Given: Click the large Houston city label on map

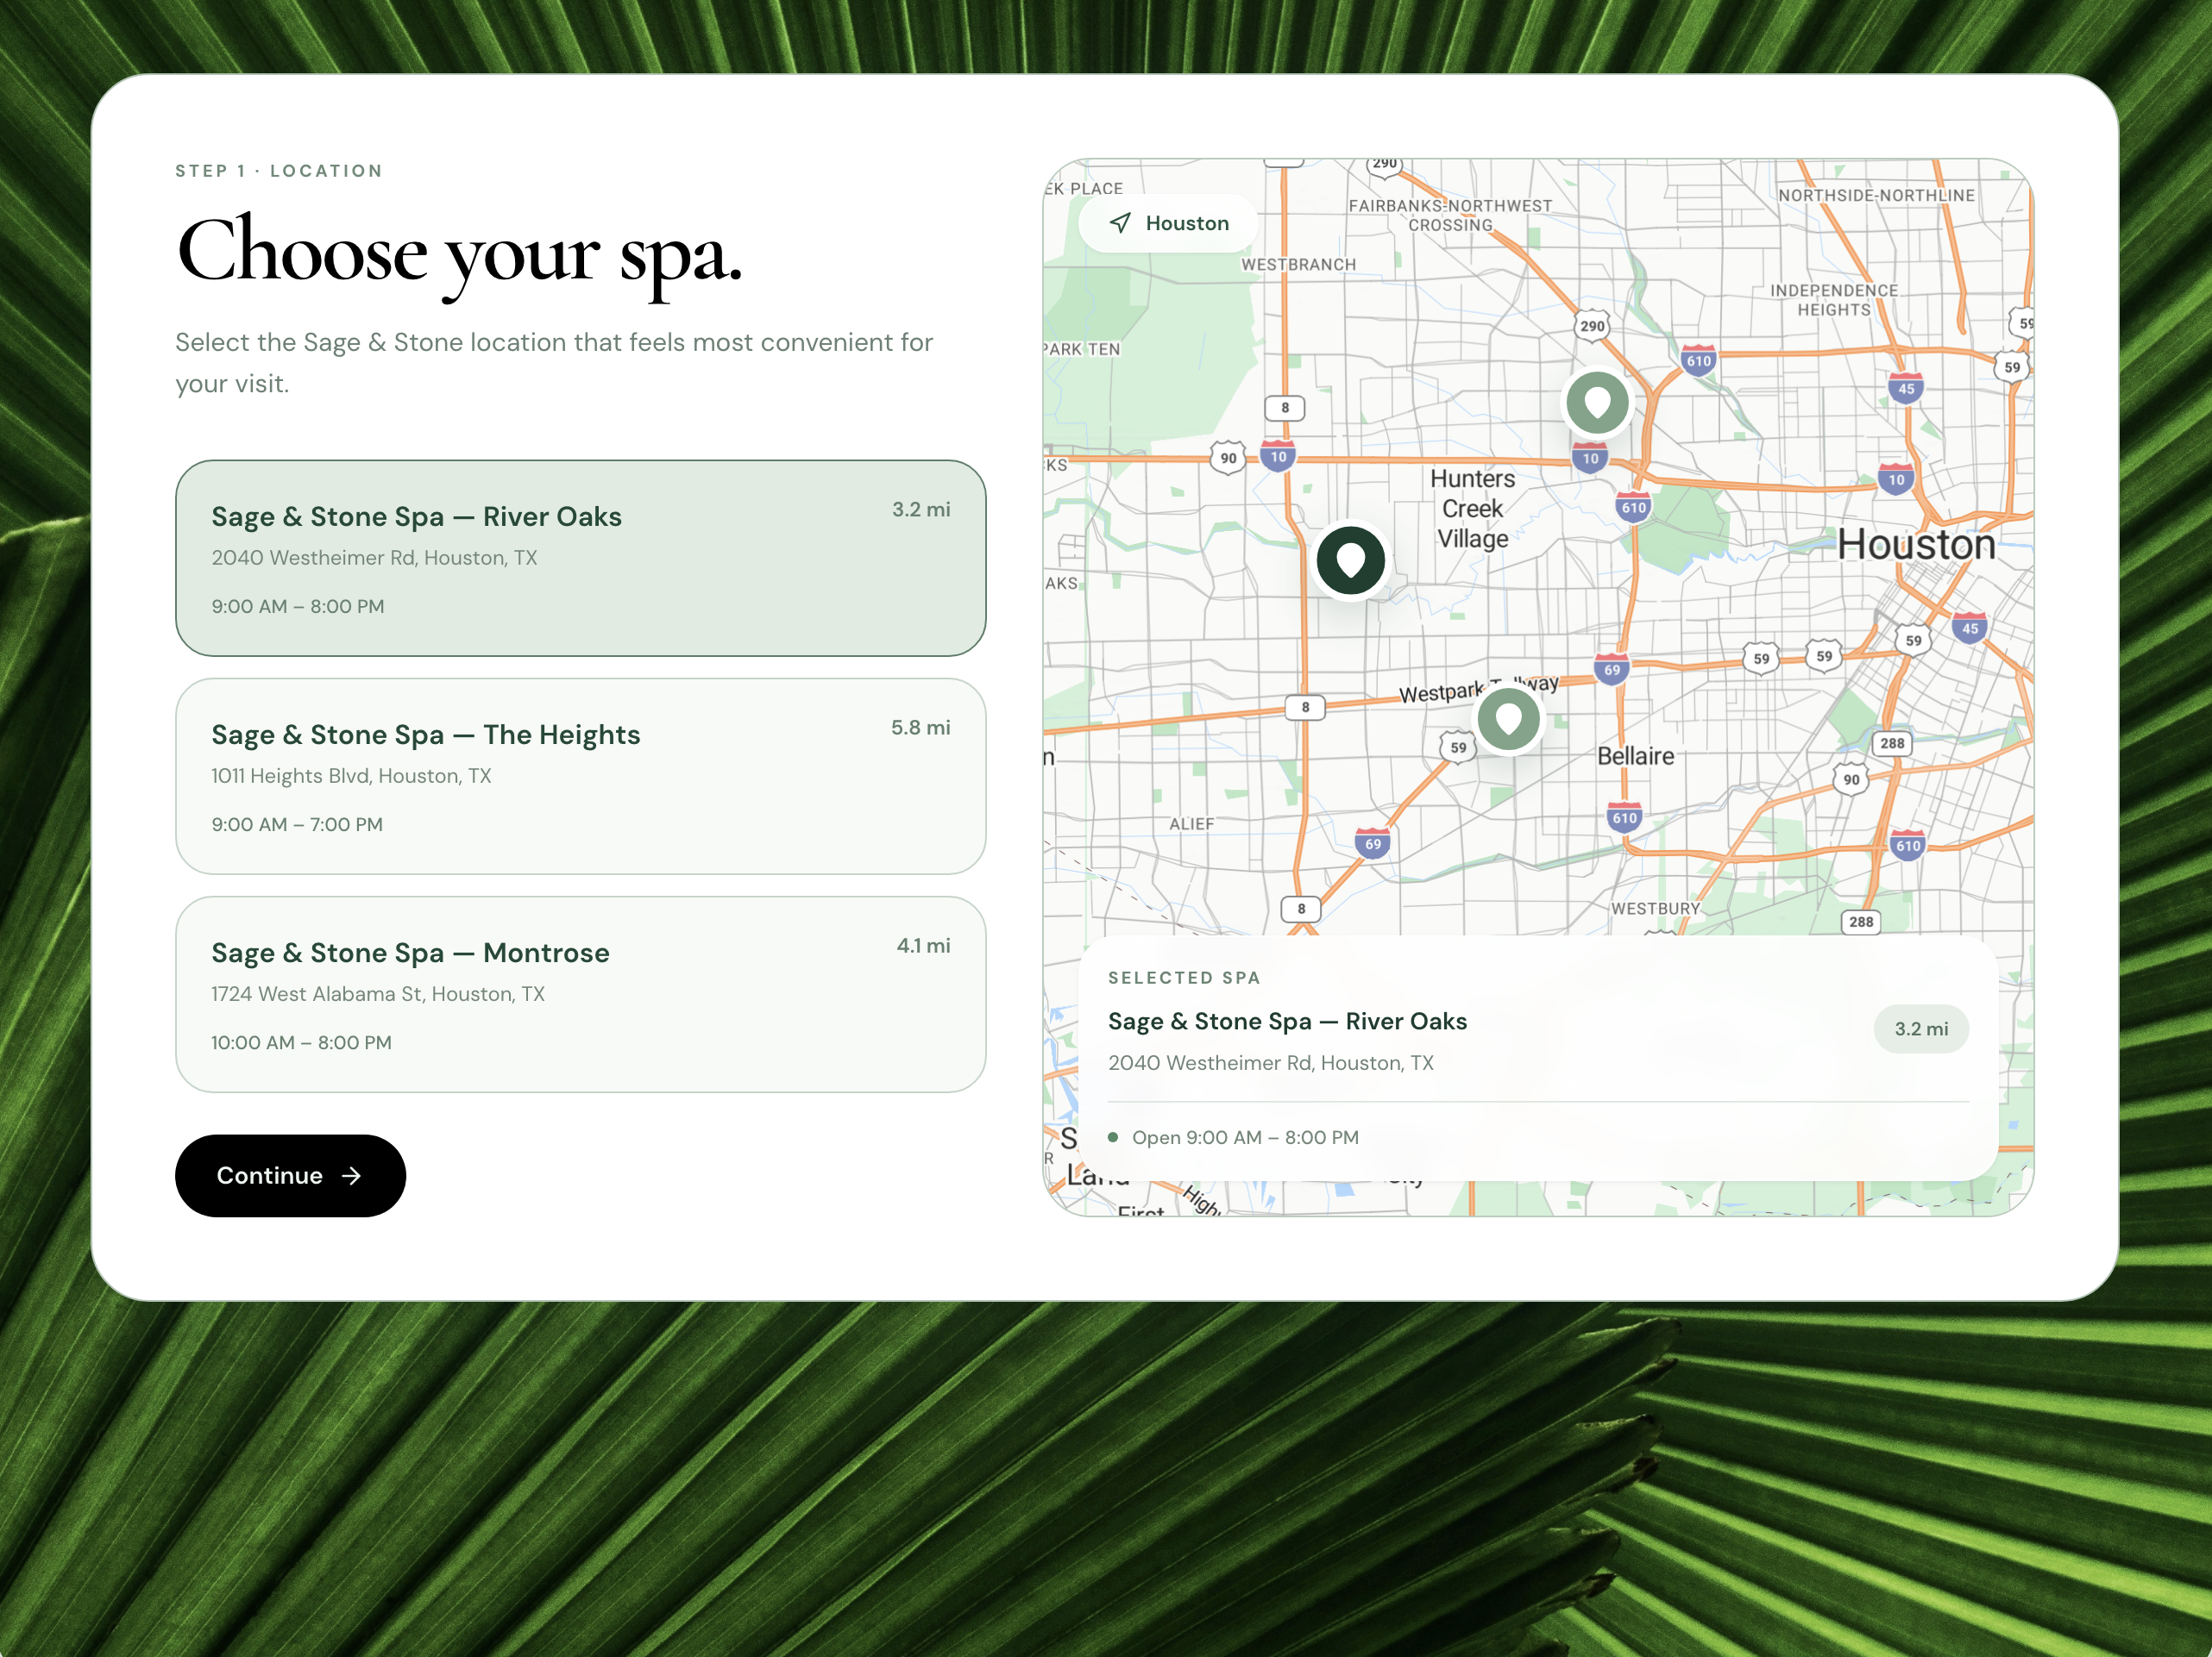Looking at the screenshot, I should (1915, 545).
